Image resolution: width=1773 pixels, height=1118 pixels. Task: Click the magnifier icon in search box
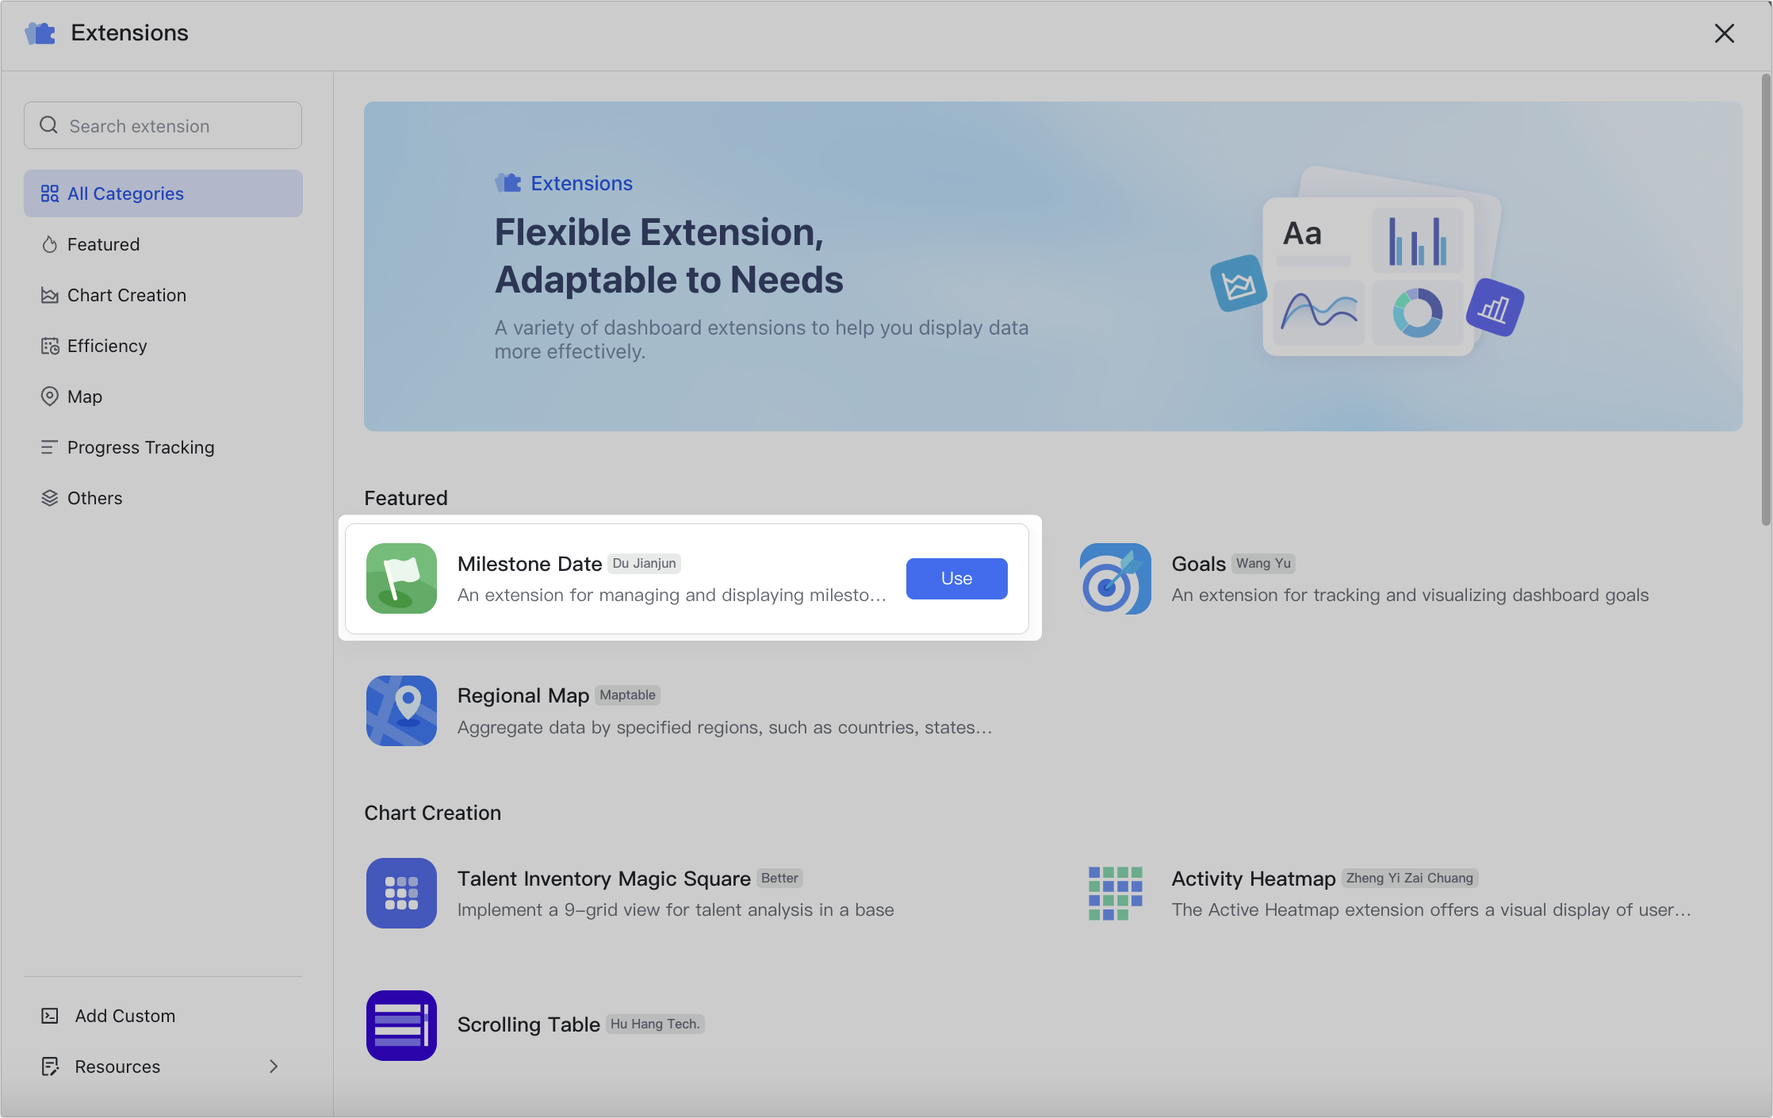point(48,125)
